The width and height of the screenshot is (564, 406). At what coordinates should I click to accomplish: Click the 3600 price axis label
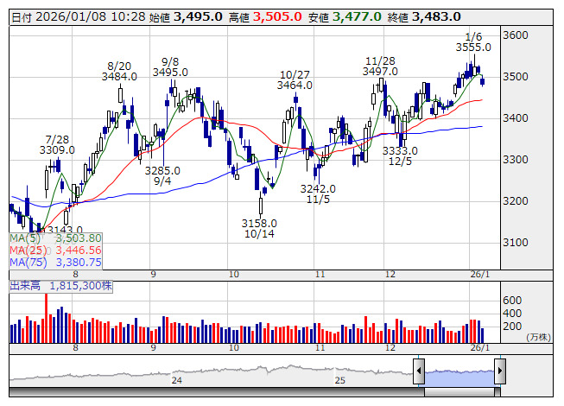click(516, 35)
